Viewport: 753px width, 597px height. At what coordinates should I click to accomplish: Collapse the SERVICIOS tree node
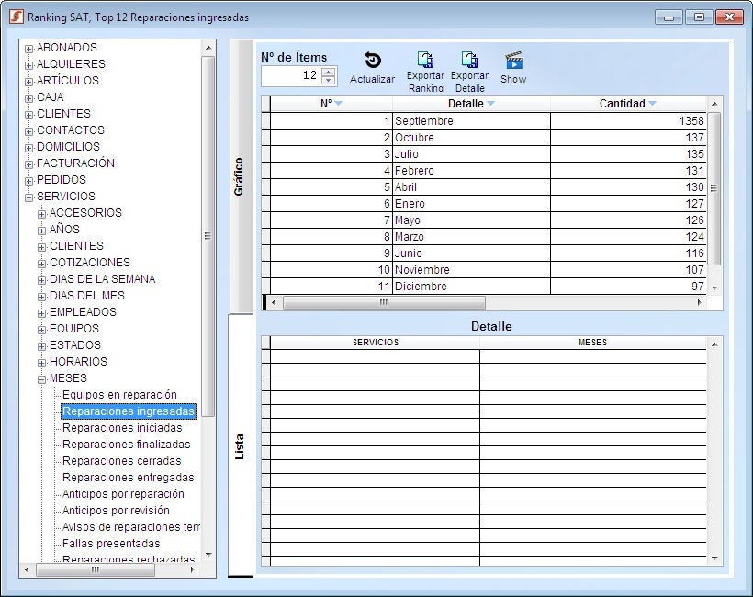tap(28, 197)
